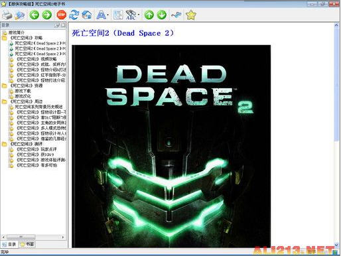Switch to the 目录 contents tab
341x256 pixels.
pos(9,244)
